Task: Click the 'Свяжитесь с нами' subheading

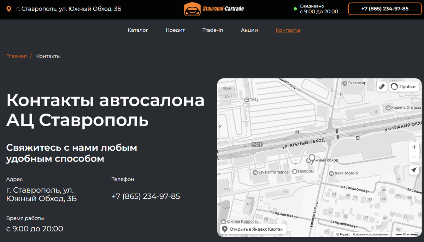Action: (71, 153)
